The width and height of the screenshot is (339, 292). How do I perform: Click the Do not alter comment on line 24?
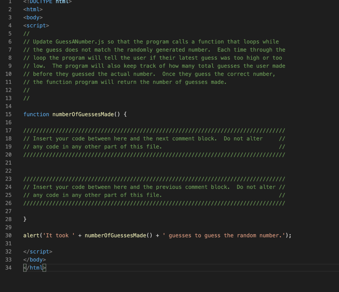click(257, 187)
